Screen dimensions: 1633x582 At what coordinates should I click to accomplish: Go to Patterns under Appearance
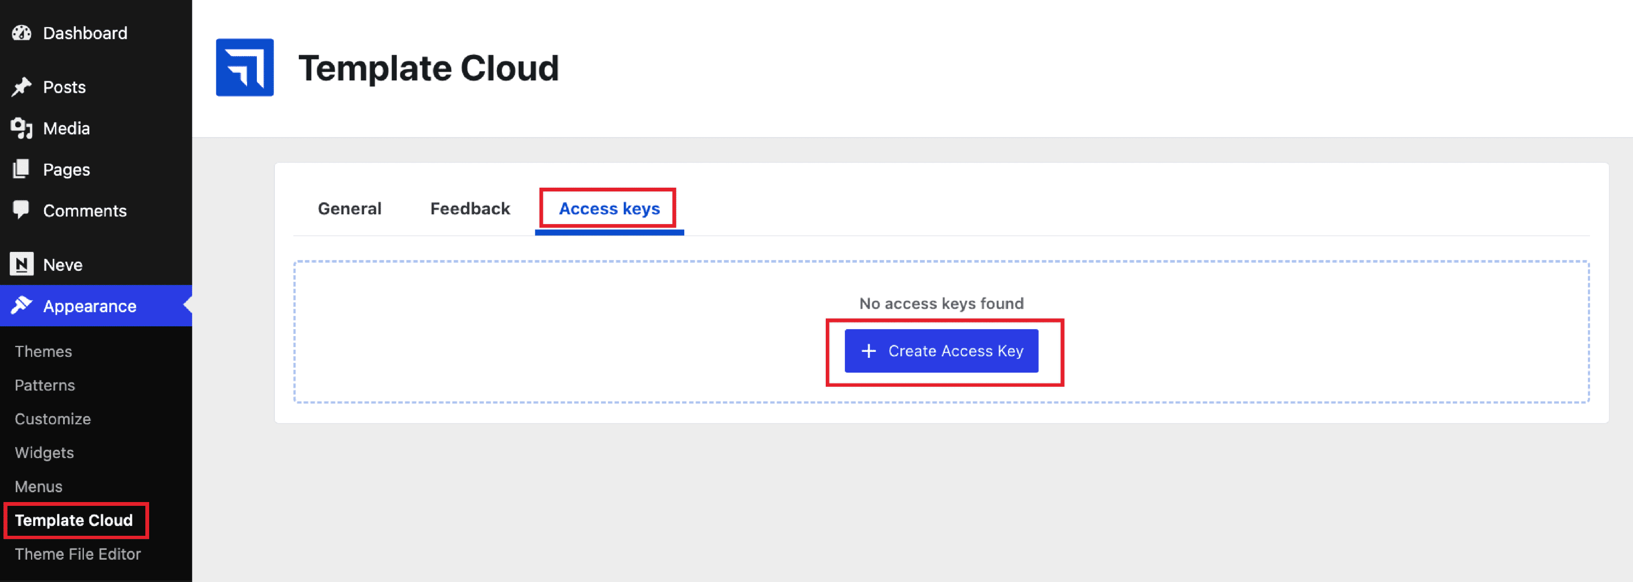coord(45,385)
